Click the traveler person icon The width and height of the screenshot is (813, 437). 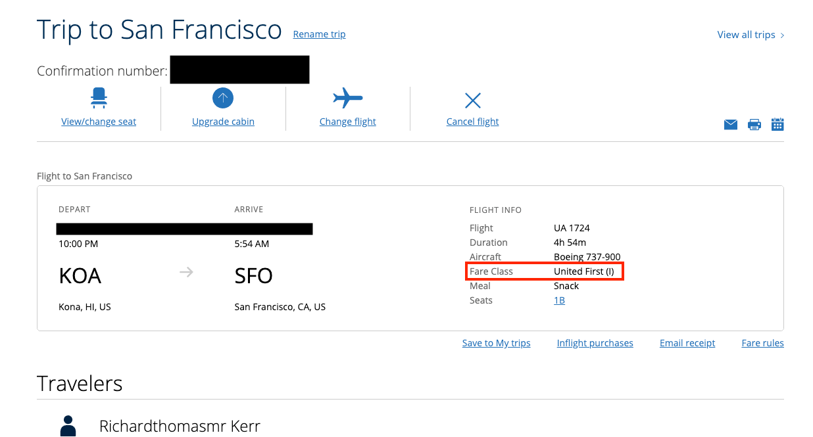click(x=68, y=426)
